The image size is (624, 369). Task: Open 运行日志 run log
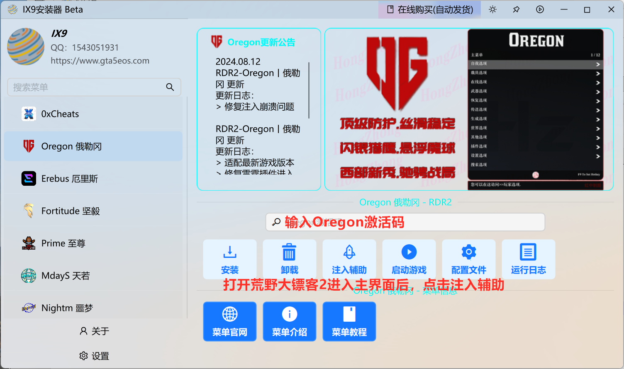pos(529,260)
